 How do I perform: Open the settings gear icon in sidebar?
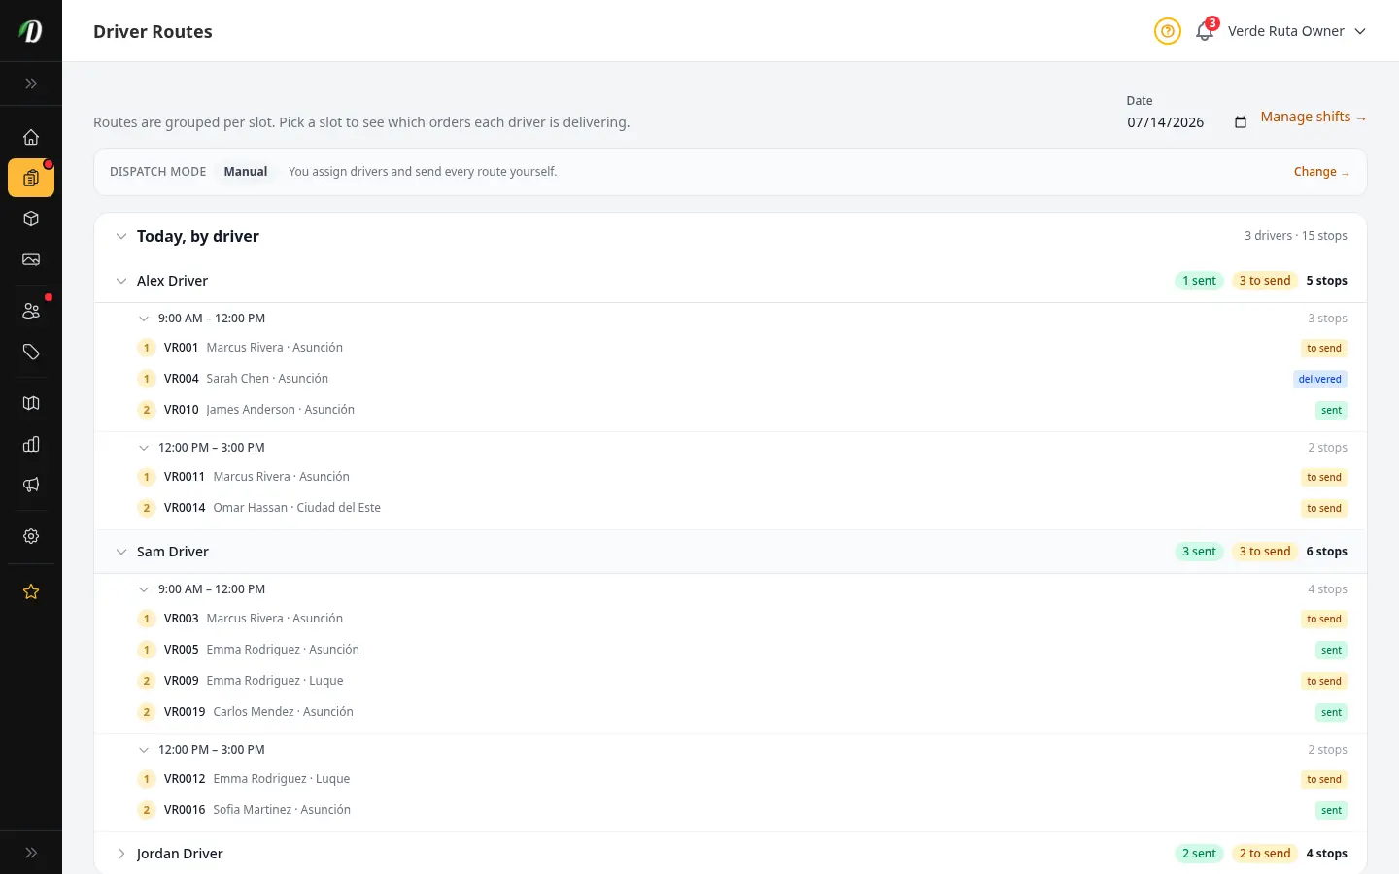[31, 536]
